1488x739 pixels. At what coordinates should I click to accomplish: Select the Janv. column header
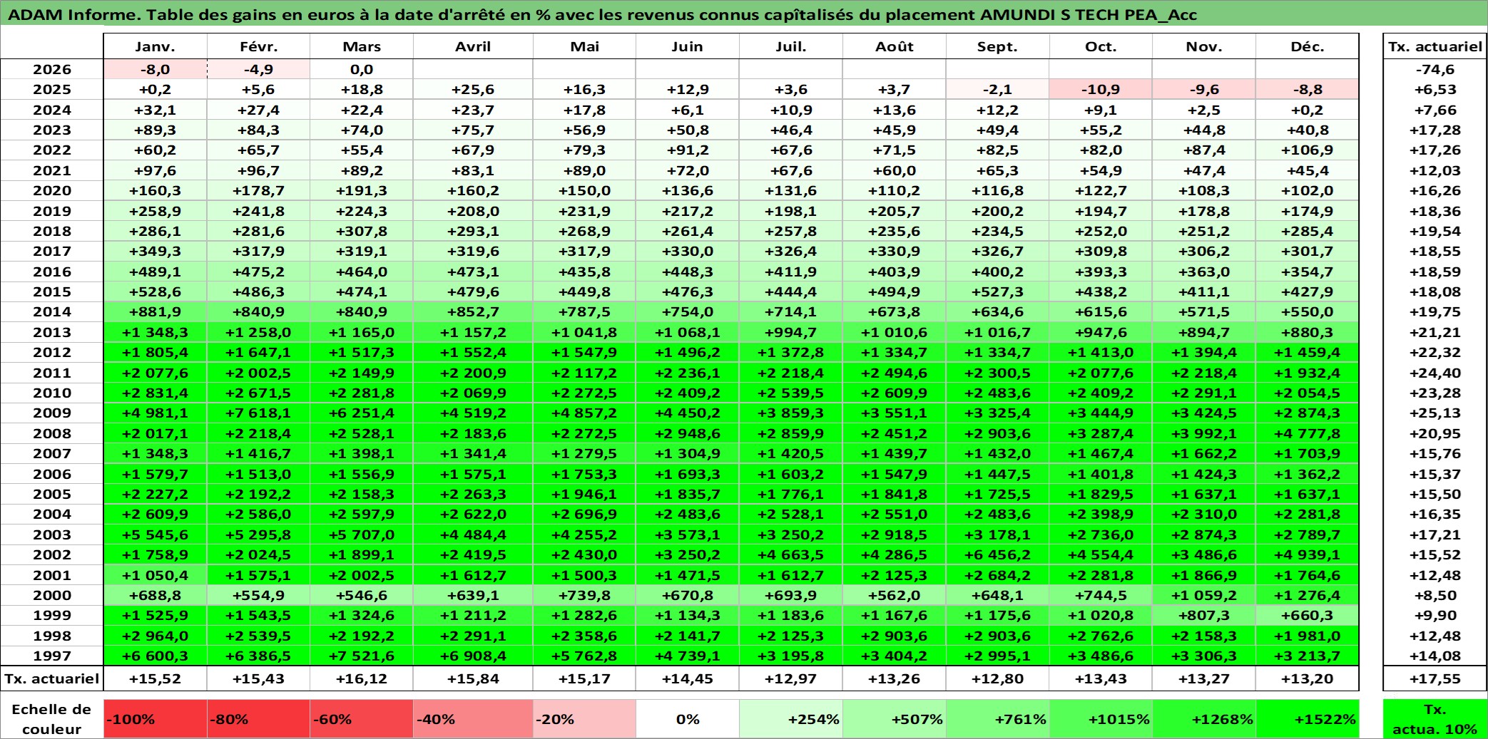(x=156, y=46)
